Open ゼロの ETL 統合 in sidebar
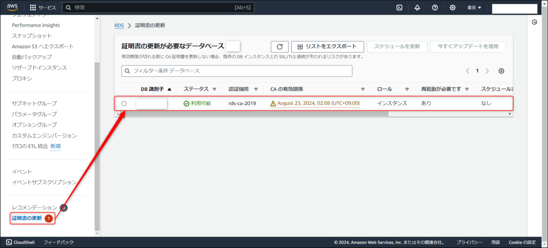 [x=30, y=146]
